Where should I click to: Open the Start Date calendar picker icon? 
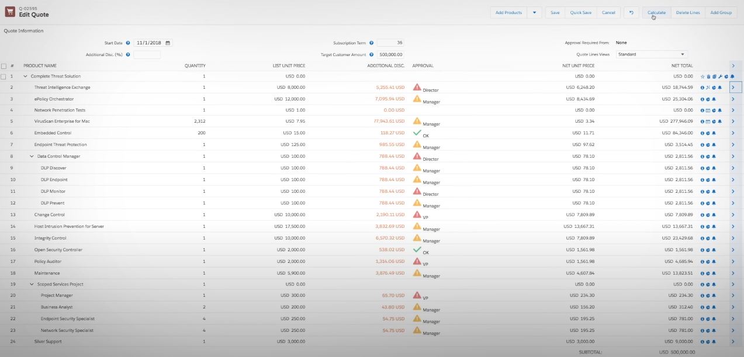point(168,43)
